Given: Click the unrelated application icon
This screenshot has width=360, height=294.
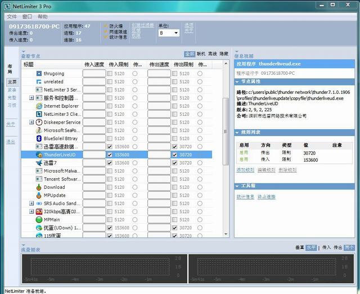Looking at the screenshot, I should [x=39, y=82].
